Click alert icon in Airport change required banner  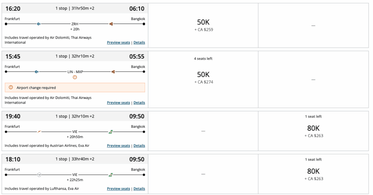11,88
